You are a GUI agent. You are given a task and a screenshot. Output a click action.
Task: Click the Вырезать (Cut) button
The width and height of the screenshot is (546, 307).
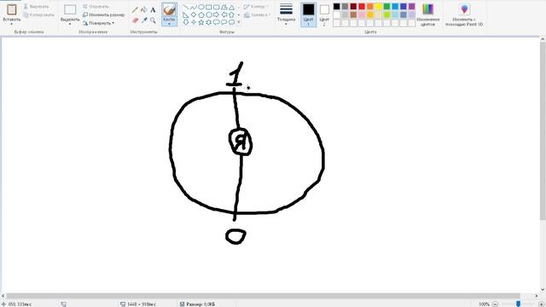point(36,6)
